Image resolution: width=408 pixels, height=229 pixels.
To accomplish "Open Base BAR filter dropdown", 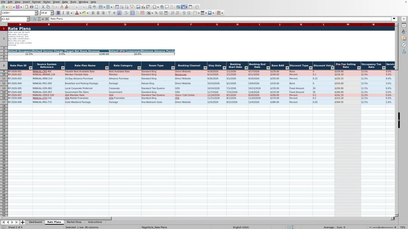I will pyautogui.click(x=287, y=68).
